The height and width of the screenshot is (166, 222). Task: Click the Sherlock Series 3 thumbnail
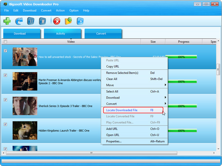[x=25, y=106]
